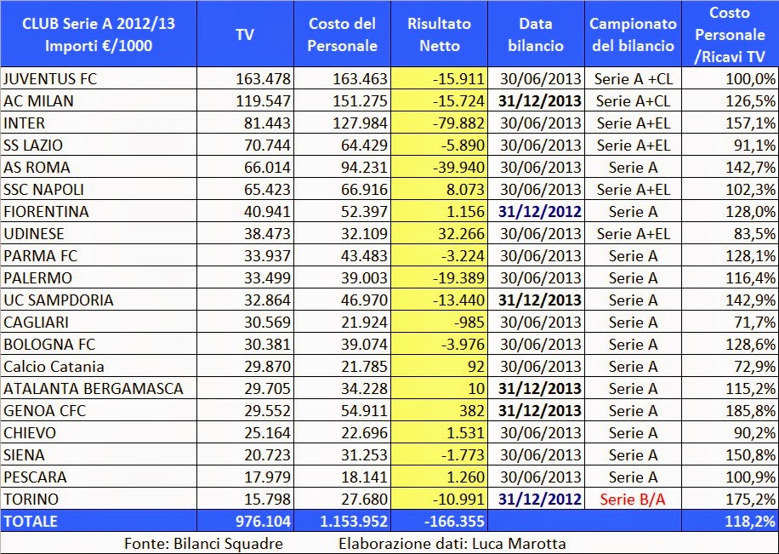779x554 pixels.
Task: Click the CAGLIARI club name cell
Action: [x=99, y=323]
